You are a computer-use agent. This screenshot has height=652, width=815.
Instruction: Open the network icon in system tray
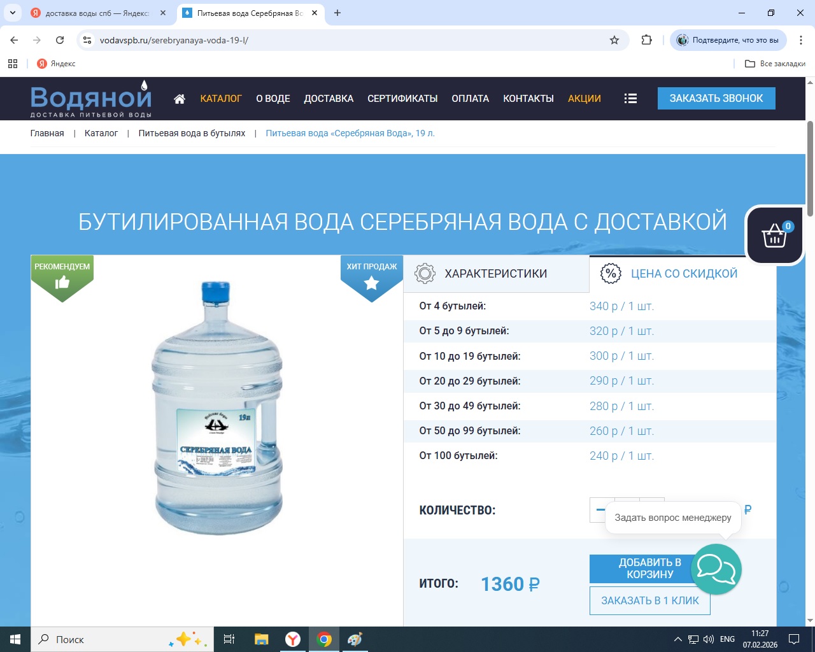pyautogui.click(x=693, y=639)
